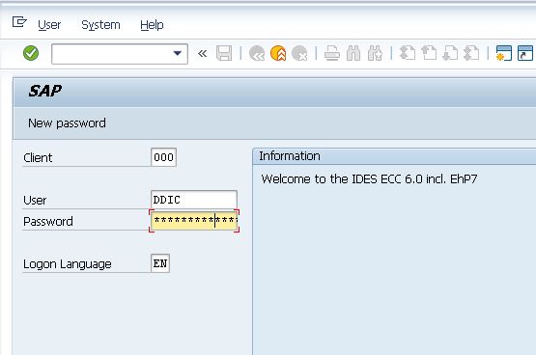Click the First Page icon
Viewport: 536px width, 355px height.
tap(408, 53)
